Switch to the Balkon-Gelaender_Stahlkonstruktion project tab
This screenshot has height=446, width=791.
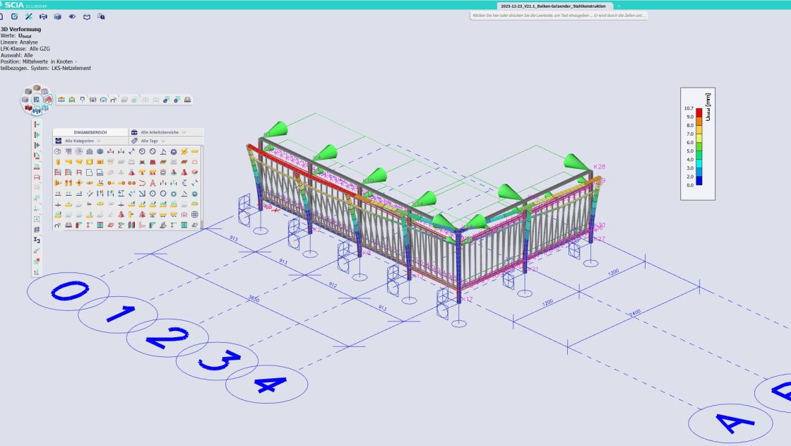tap(553, 6)
